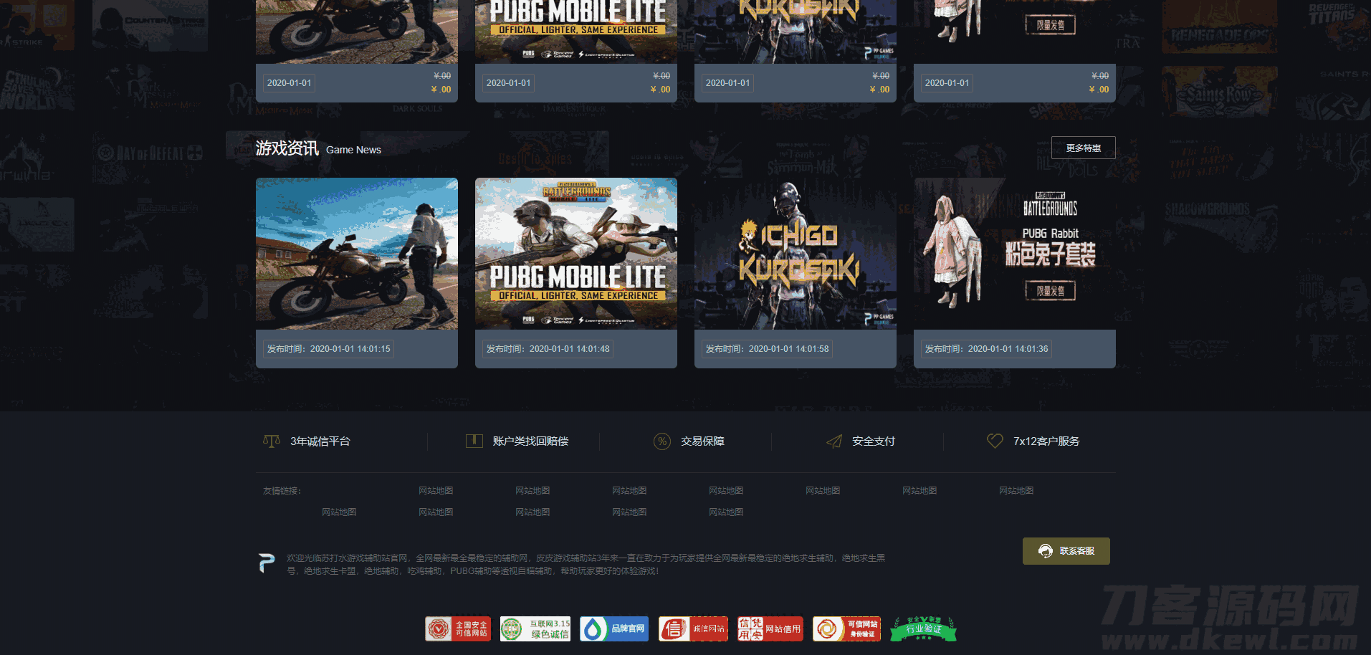Image resolution: width=1371 pixels, height=655 pixels.
Task: Click publish time 2020-01-01 14:01:36
Action: pos(987,349)
